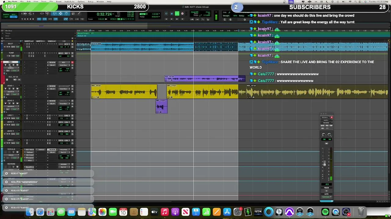Open Vocal Bus output selector on REC track

point(64,65)
